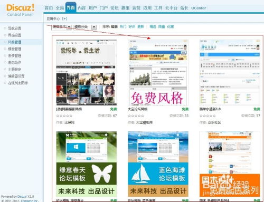
Task: Open the 兼容版本 dropdown
Action: click(62, 27)
